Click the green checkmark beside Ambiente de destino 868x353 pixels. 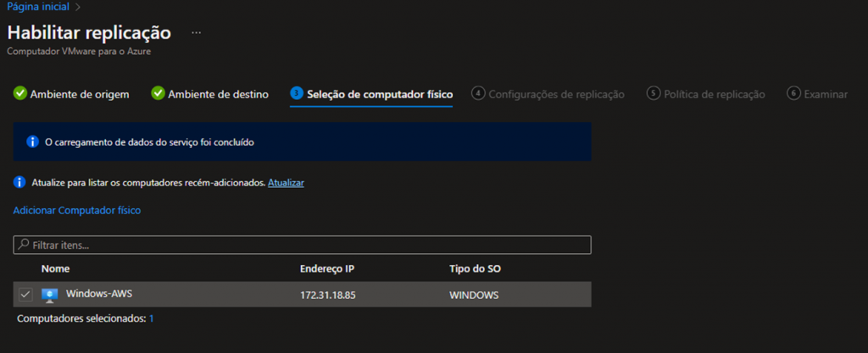(x=158, y=94)
